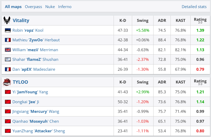The height and width of the screenshot is (137, 211).
Task: Click the TYLOO team logo icon
Action: point(7,82)
